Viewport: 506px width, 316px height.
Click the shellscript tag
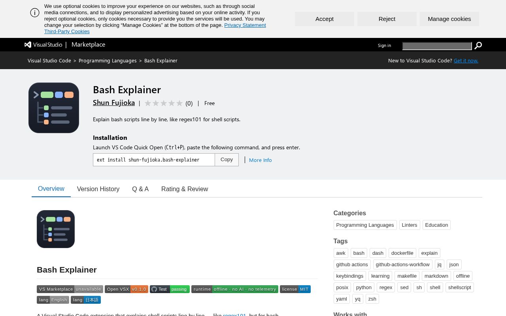(460, 288)
